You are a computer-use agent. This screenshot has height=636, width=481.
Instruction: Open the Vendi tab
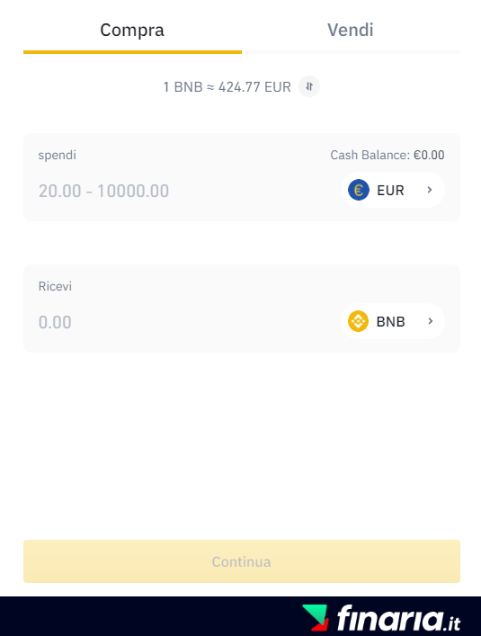(351, 30)
